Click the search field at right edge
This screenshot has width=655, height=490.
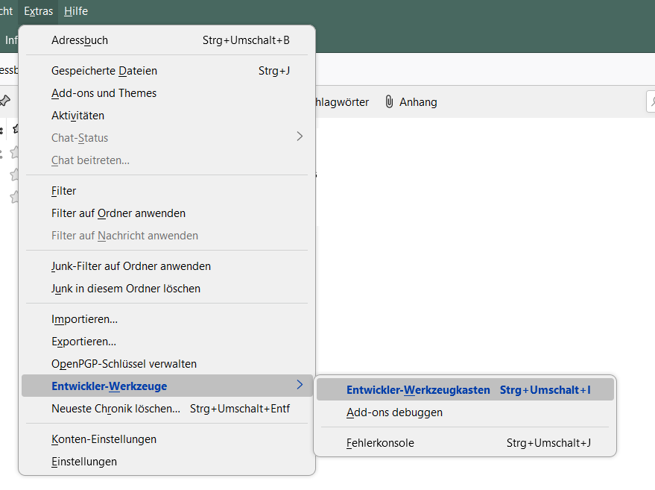coord(650,101)
